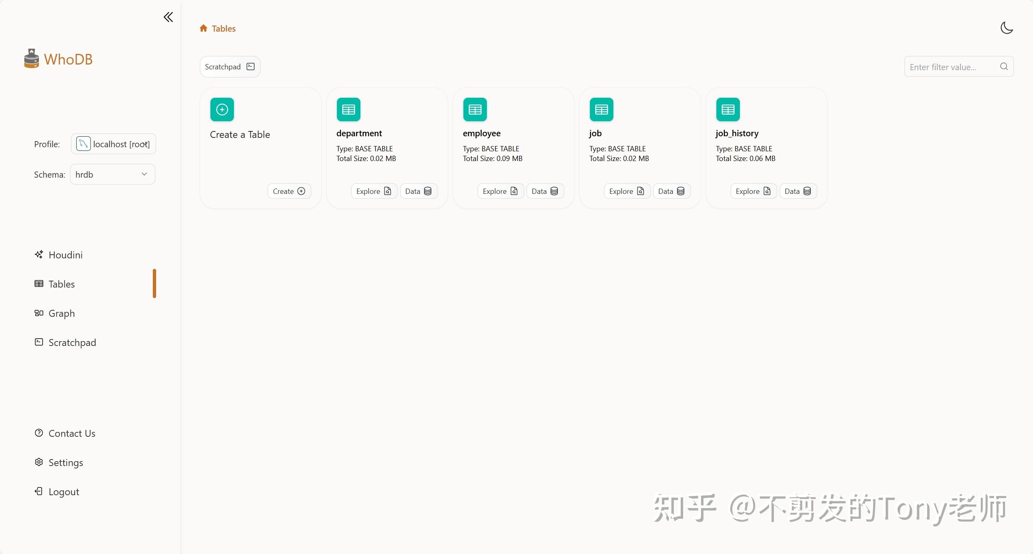Toggle dark mode with the moon icon
The image size is (1033, 554).
(1007, 28)
